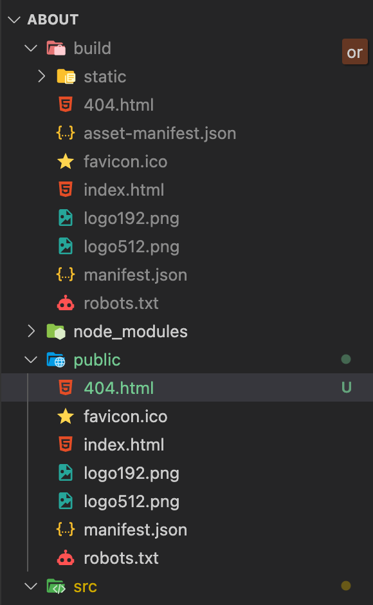Select the build folder name
The image size is (373, 605).
click(92, 48)
